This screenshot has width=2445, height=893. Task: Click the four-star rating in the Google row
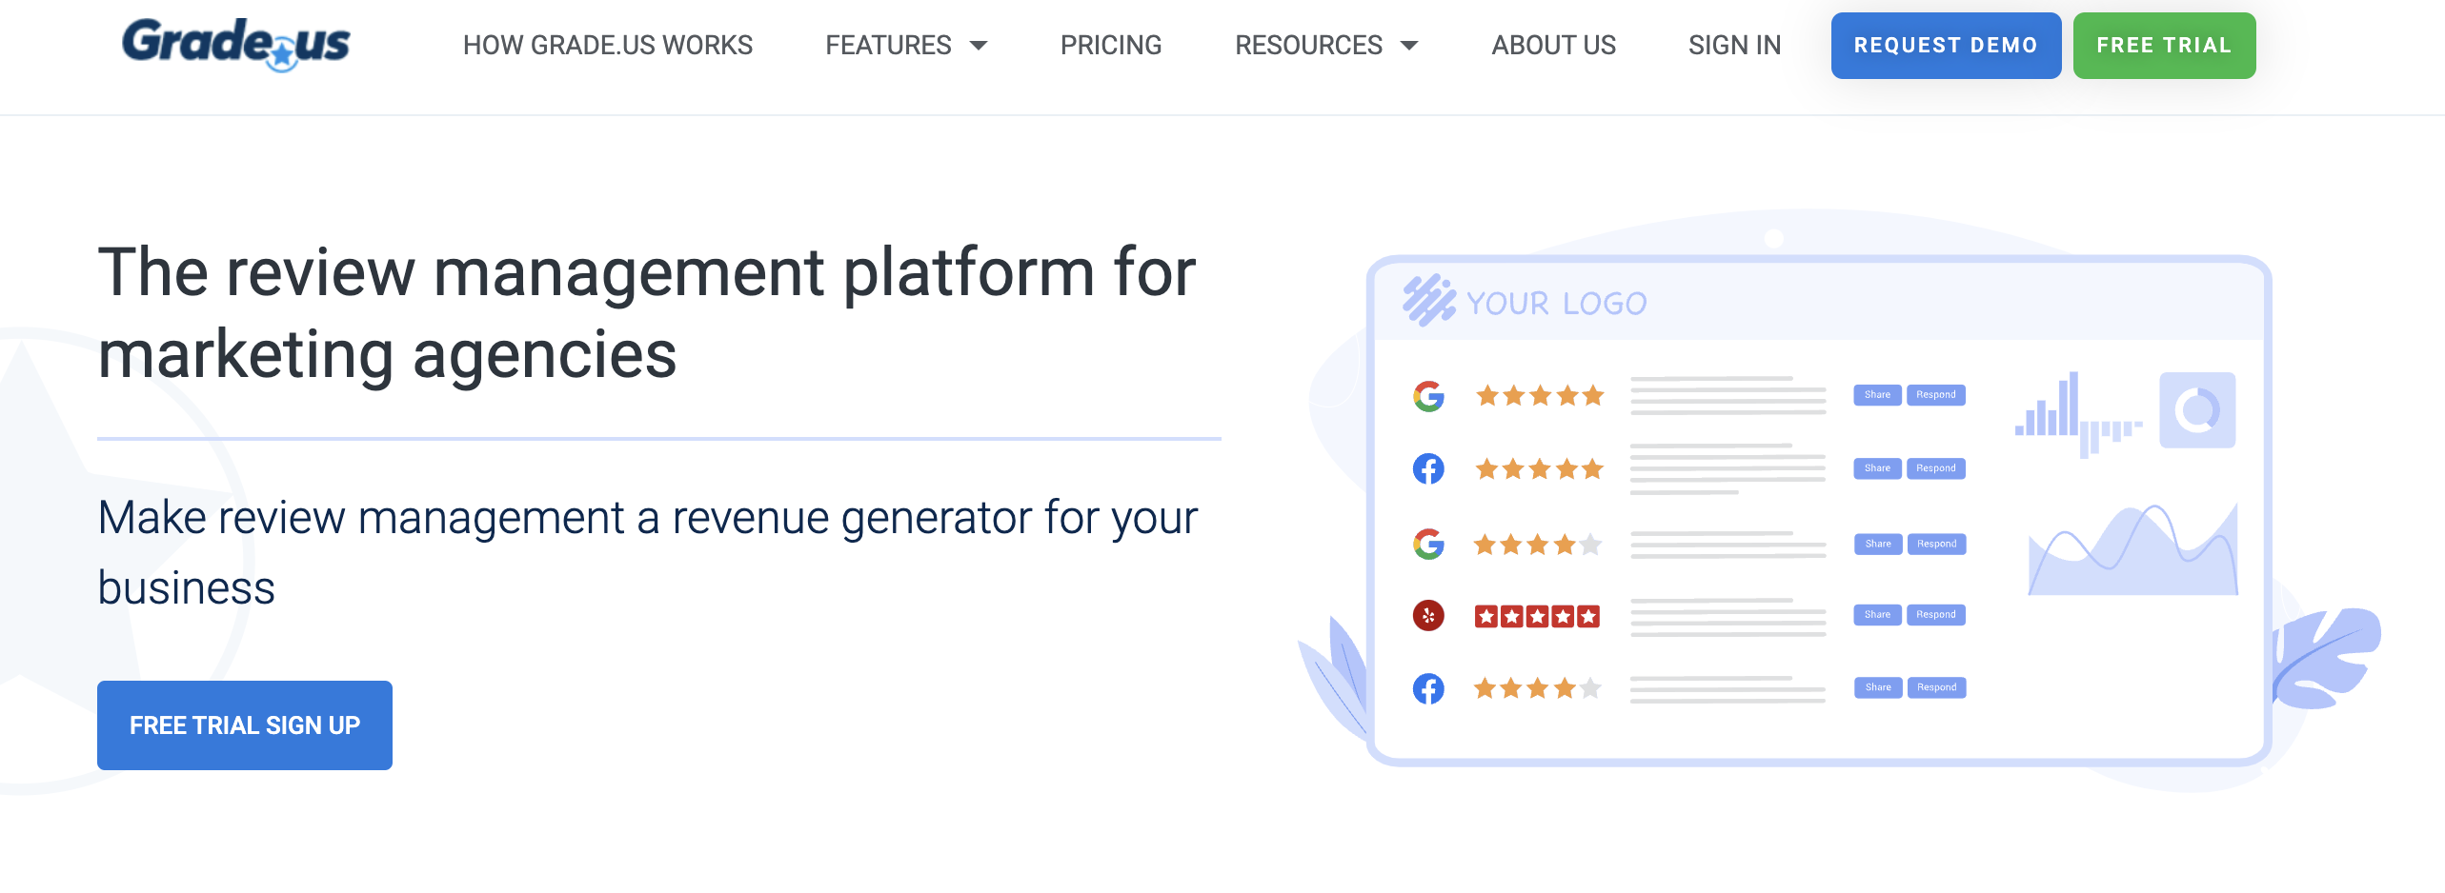(x=1538, y=545)
